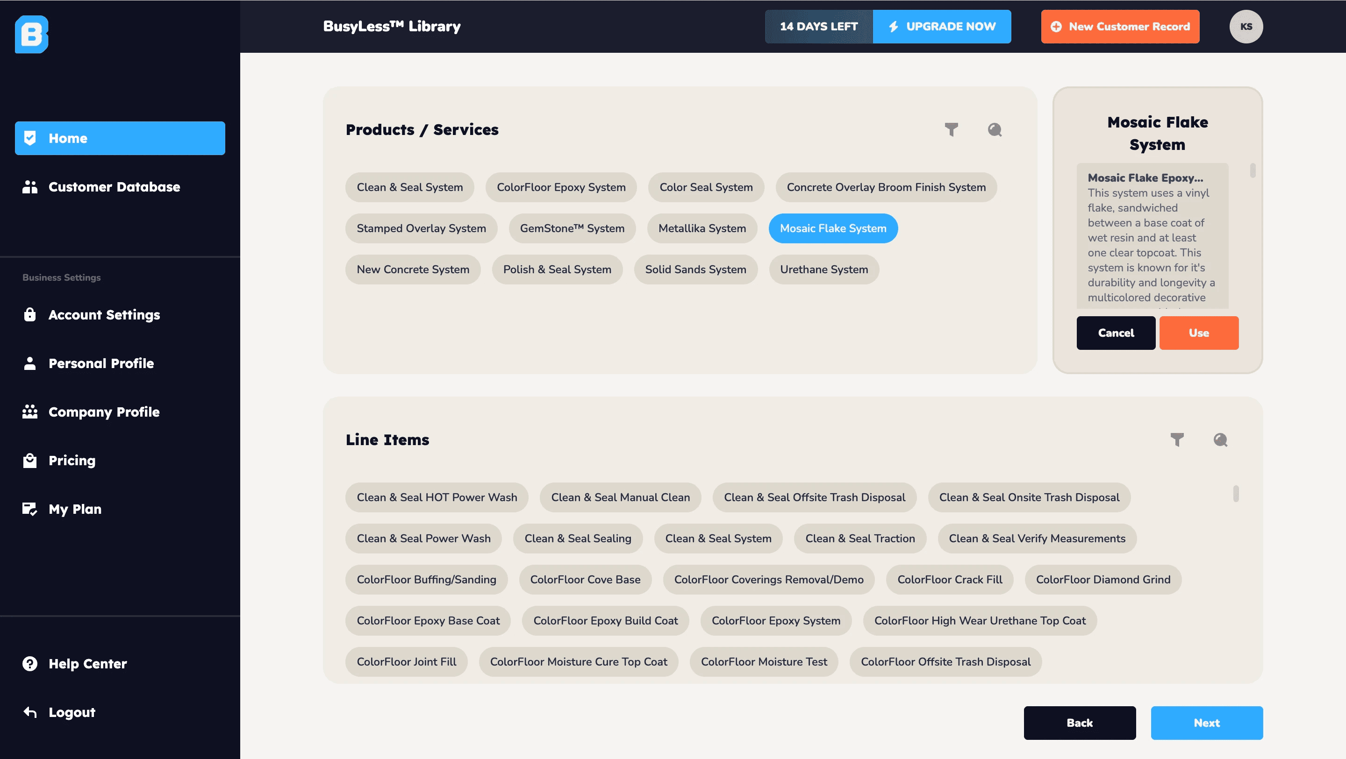This screenshot has width=1346, height=759.
Task: Go to the Pricing settings page
Action: 72,460
